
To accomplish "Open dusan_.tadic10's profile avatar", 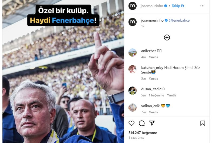I will pyautogui.click(x=133, y=91).
